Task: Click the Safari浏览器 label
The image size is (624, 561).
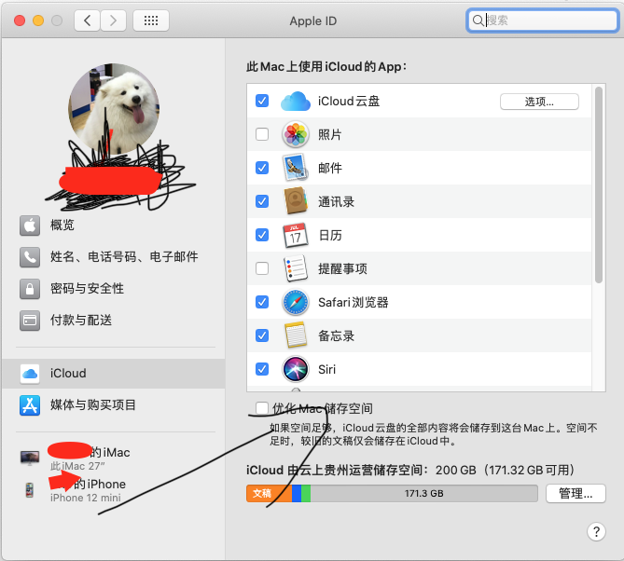Action: 353,303
